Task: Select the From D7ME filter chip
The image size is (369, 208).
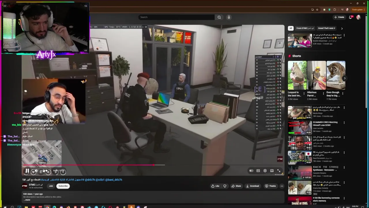Action: (x=305, y=28)
